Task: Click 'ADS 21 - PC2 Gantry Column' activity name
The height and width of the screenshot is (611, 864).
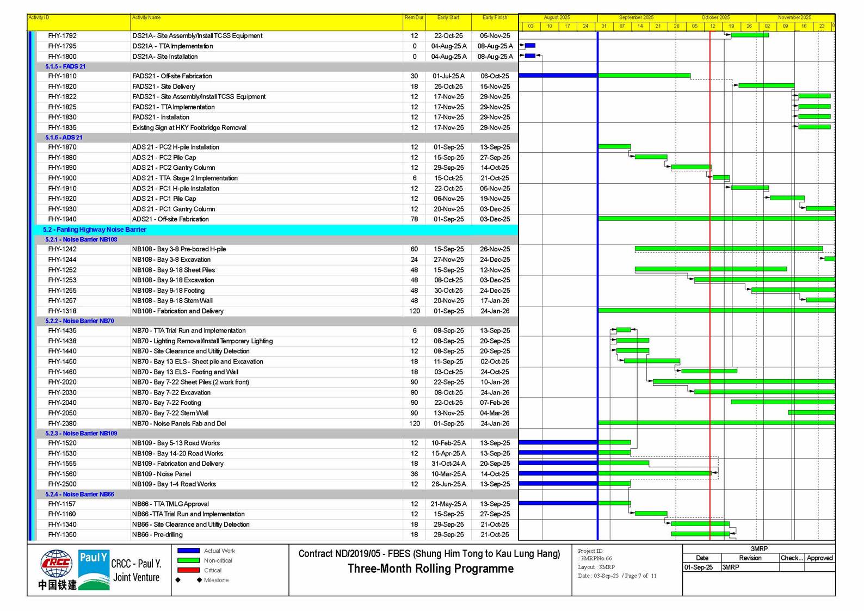Action: (x=174, y=168)
